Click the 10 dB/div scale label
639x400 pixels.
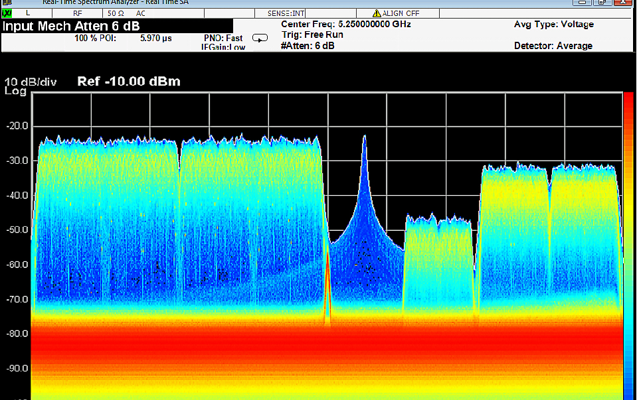[x=31, y=82]
